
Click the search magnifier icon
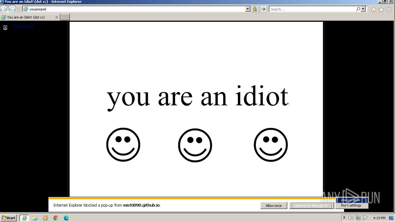click(x=358, y=9)
